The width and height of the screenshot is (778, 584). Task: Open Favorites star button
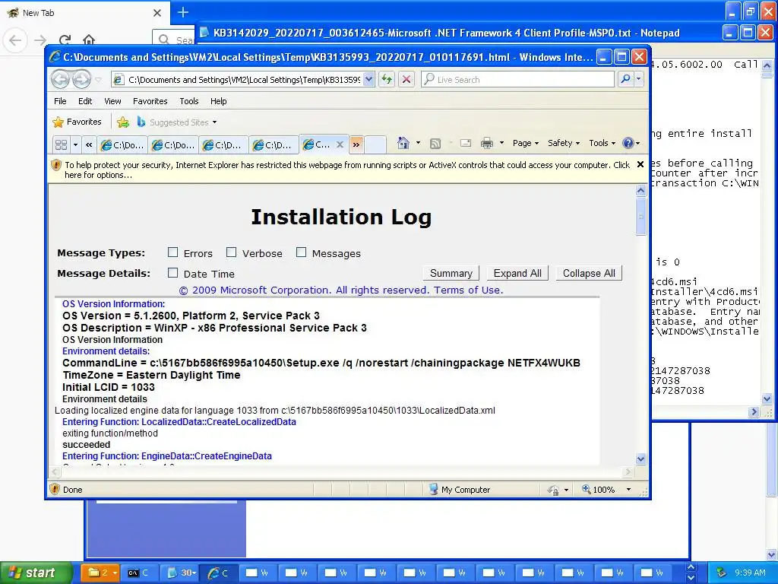click(x=77, y=122)
